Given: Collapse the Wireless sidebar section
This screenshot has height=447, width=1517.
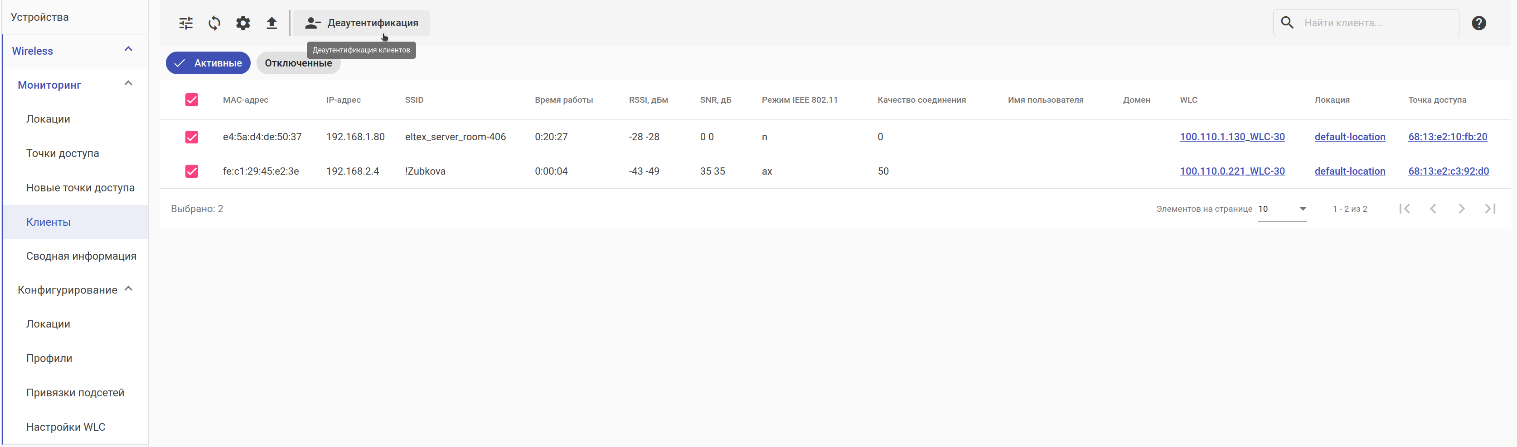Looking at the screenshot, I should point(128,49).
